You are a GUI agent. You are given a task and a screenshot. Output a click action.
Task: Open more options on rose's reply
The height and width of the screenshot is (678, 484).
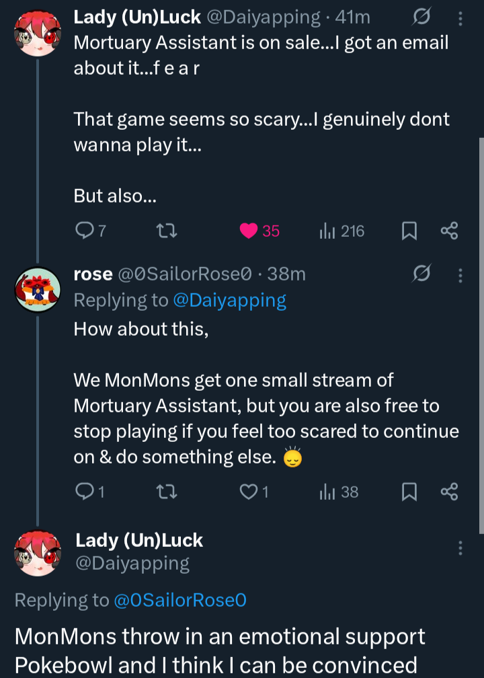[460, 275]
